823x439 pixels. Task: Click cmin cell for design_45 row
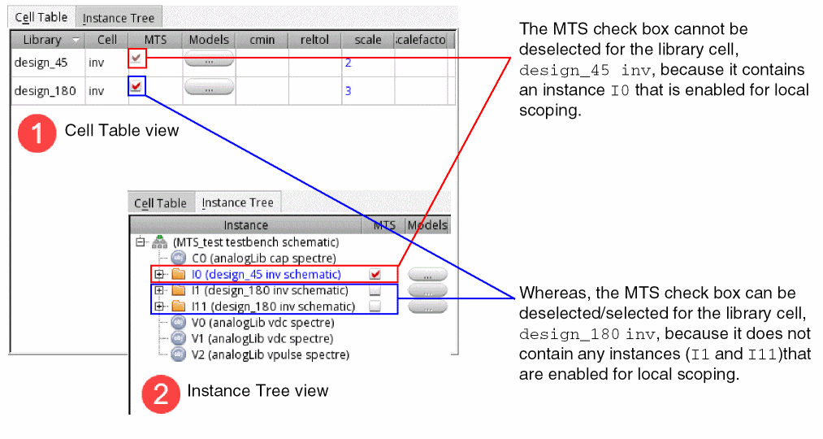(x=262, y=63)
